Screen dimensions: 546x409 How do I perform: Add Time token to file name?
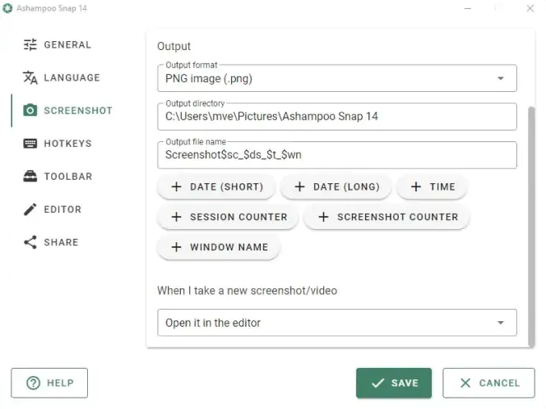(x=432, y=187)
